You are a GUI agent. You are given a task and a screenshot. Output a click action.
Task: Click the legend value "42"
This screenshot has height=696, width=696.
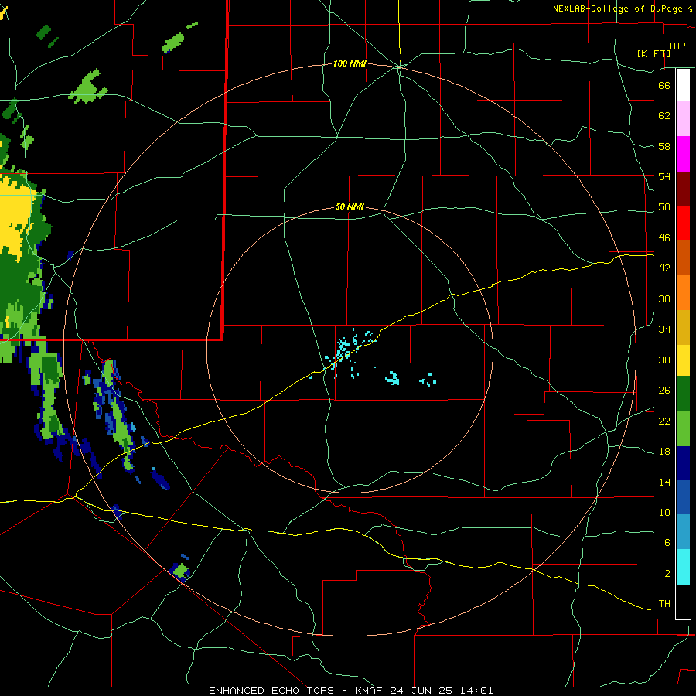(664, 268)
